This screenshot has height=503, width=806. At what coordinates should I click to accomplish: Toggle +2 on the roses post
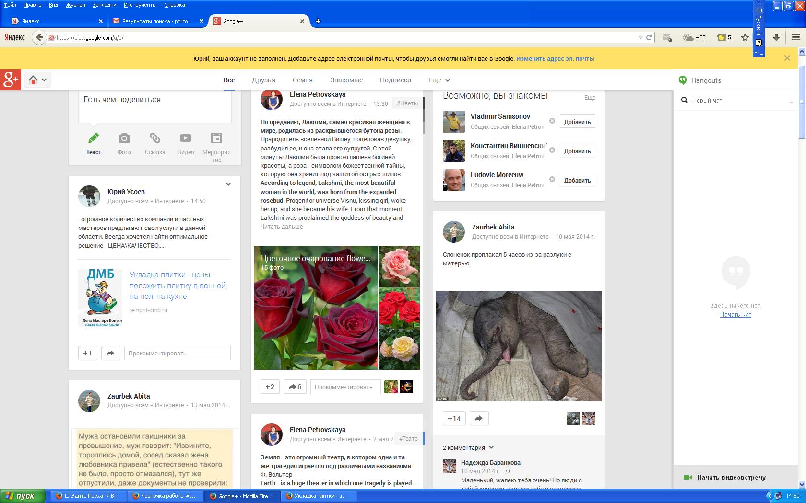tap(270, 387)
